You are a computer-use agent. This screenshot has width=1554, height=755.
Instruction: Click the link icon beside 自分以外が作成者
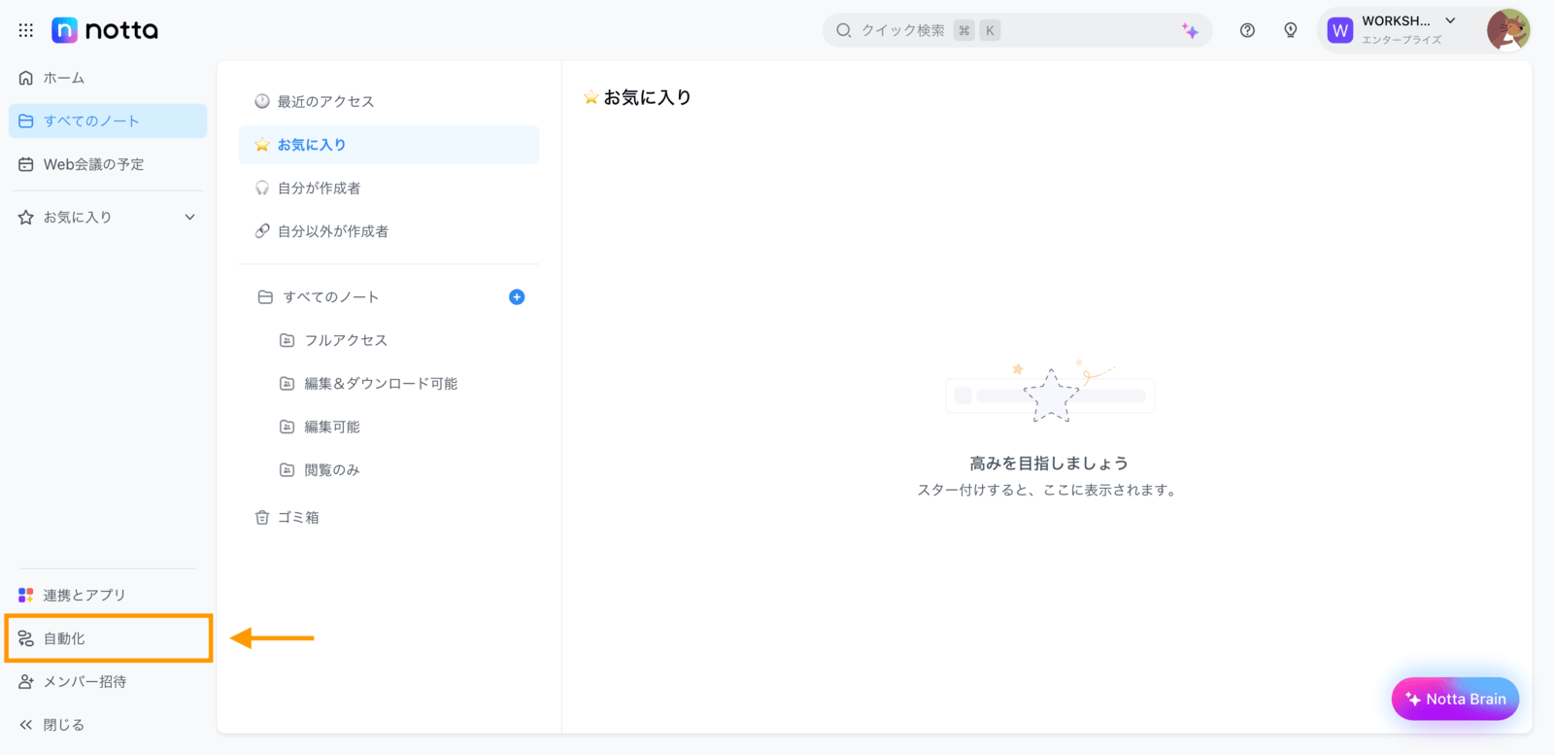point(262,231)
